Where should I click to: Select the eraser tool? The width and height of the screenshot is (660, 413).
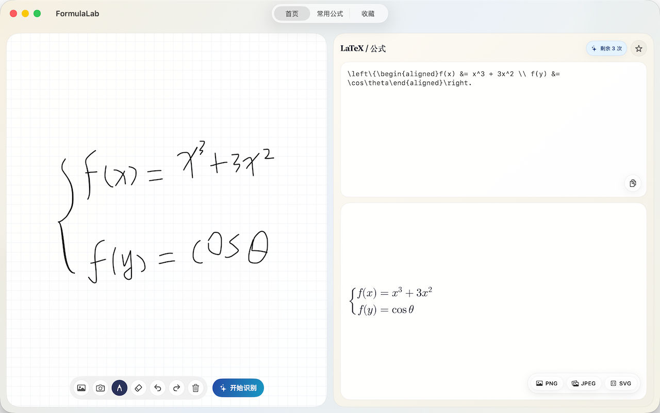click(x=138, y=388)
